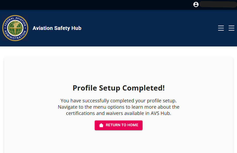This screenshot has width=237, height=153.
Task: Click 'AVS Hub' in the confirmation message
Action: 161,114
